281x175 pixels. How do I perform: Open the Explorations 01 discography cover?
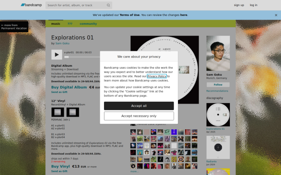(218, 115)
